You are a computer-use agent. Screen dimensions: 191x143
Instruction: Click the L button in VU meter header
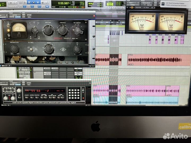coord(134,7)
